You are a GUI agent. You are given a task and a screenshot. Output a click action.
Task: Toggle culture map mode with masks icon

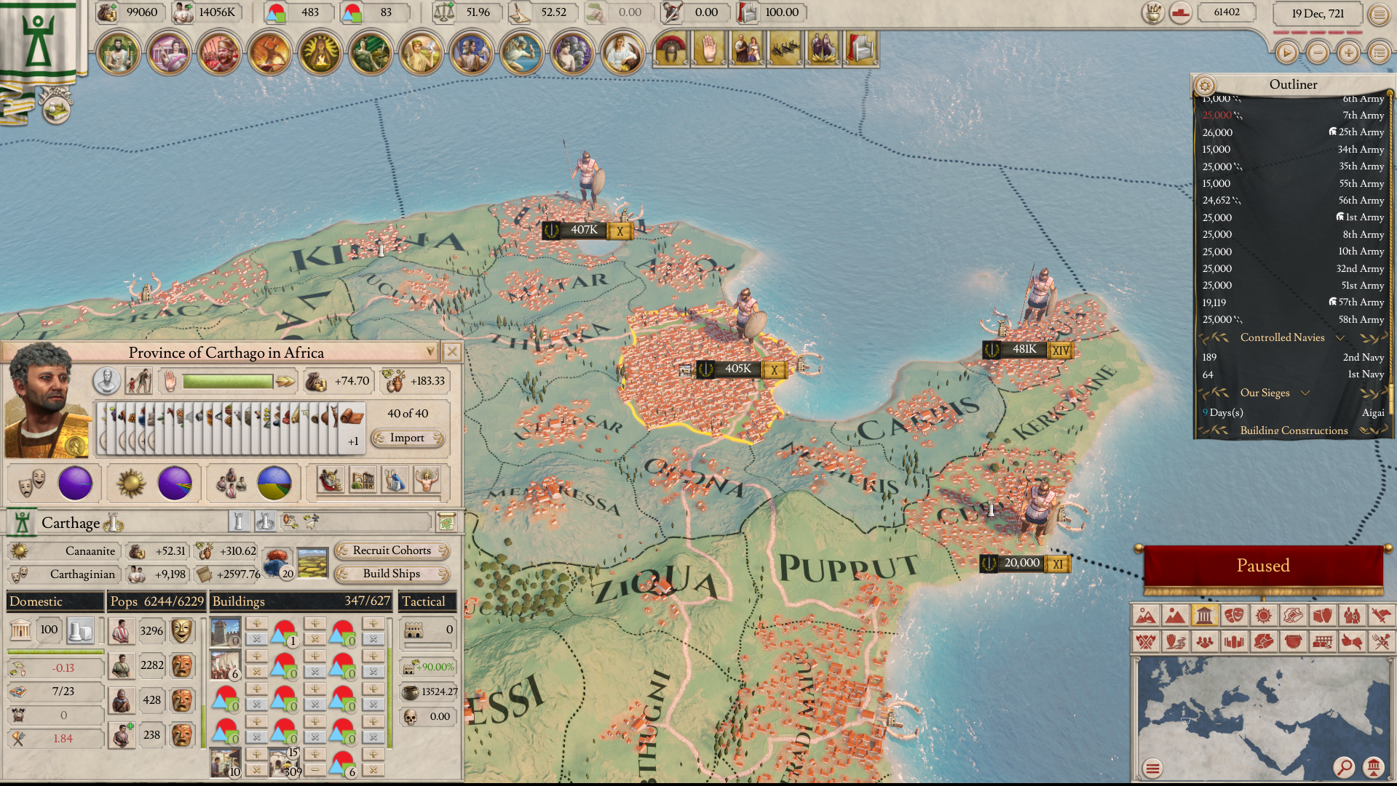click(1234, 617)
